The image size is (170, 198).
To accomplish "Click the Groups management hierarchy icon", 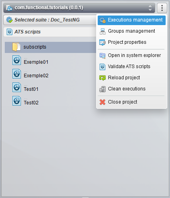I will (x=102, y=31).
